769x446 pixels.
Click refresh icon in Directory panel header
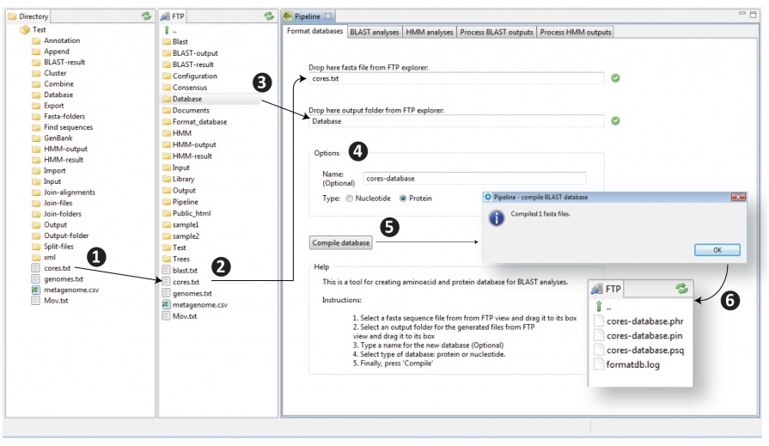[x=146, y=16]
